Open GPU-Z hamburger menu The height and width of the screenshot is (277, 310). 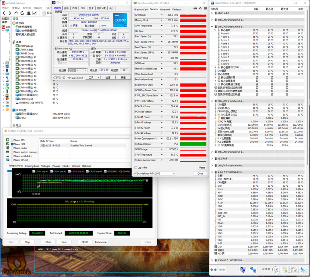206,9
